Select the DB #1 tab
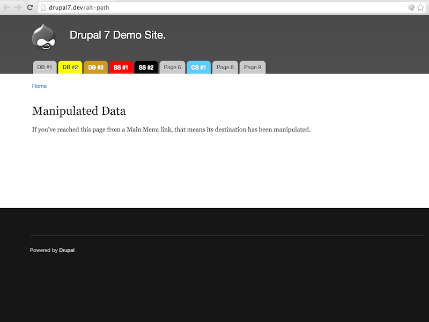429x322 pixels. (45, 67)
